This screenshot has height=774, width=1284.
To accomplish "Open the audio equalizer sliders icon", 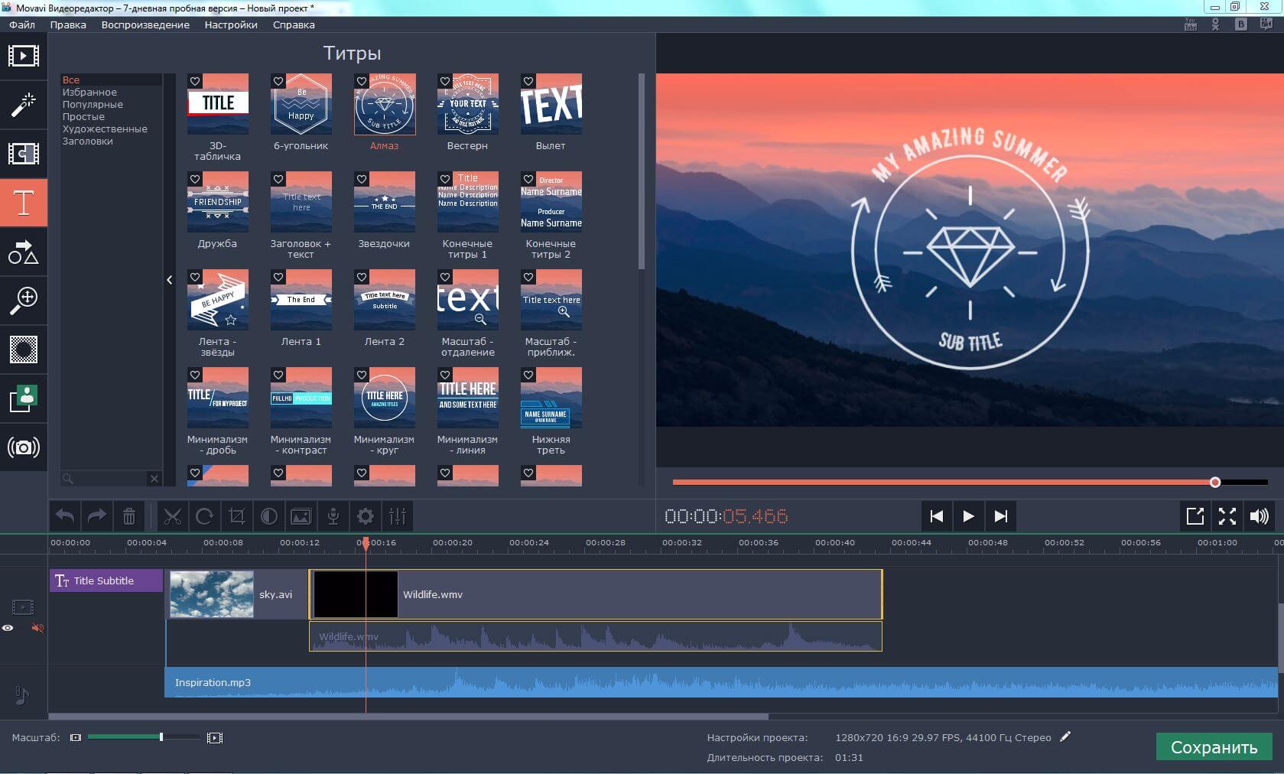I will click(x=398, y=516).
